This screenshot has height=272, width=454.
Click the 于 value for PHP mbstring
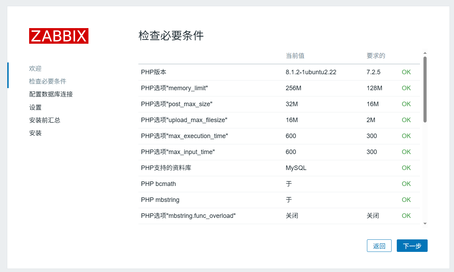point(289,200)
